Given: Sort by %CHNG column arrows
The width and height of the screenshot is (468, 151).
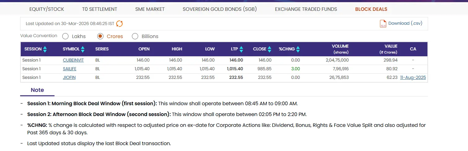Looking at the screenshot, I should (x=298, y=49).
